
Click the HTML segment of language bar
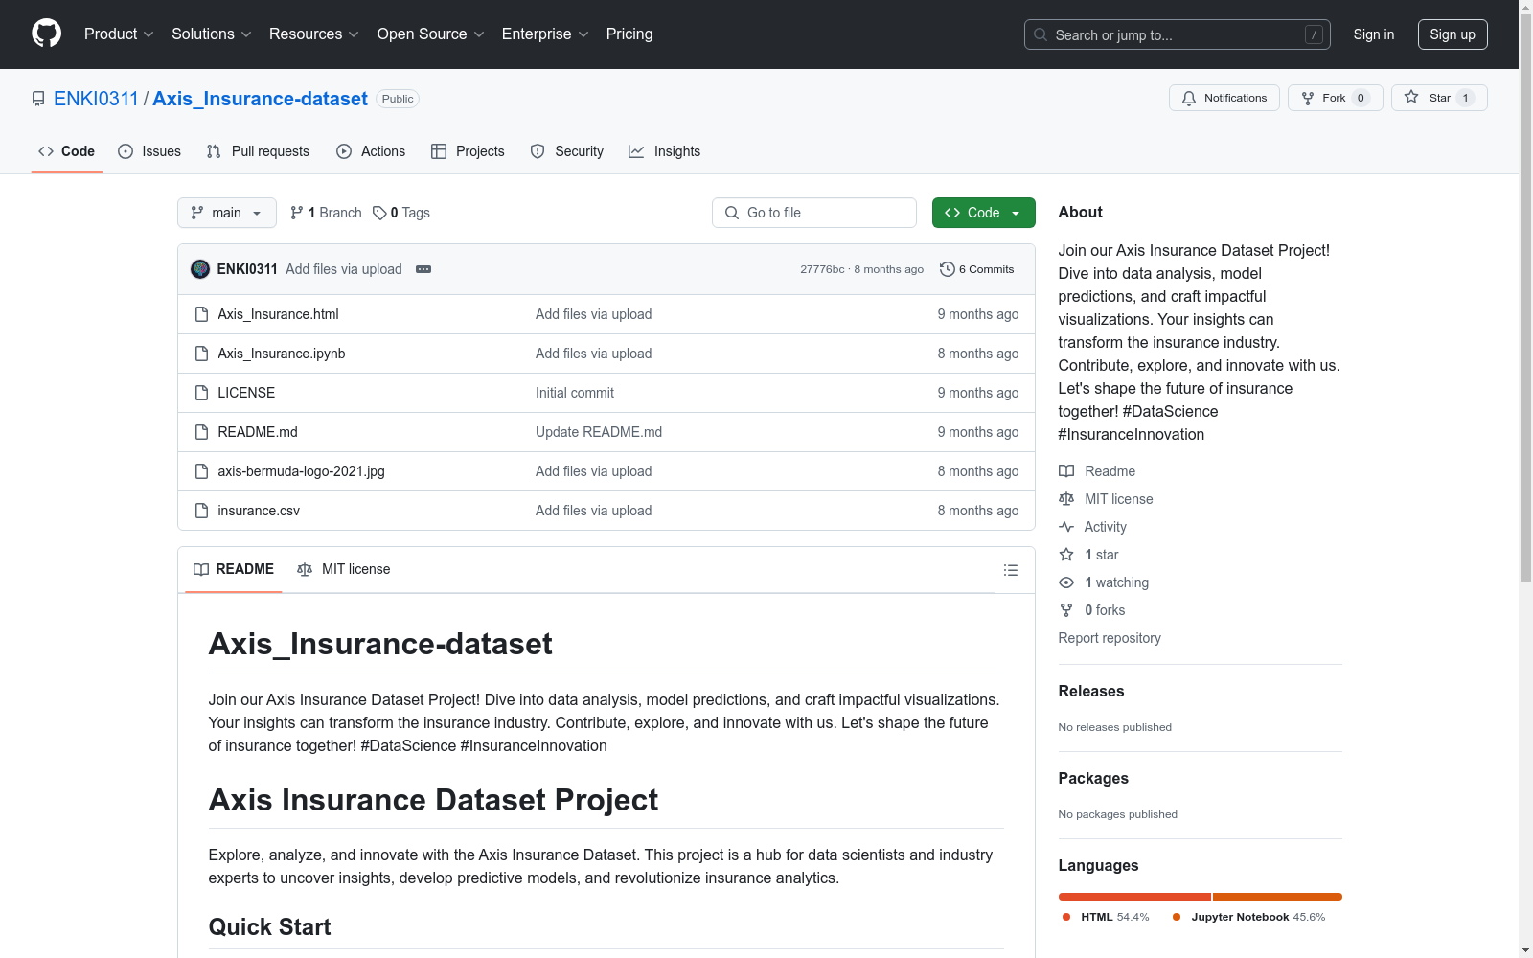pyautogui.click(x=1135, y=897)
